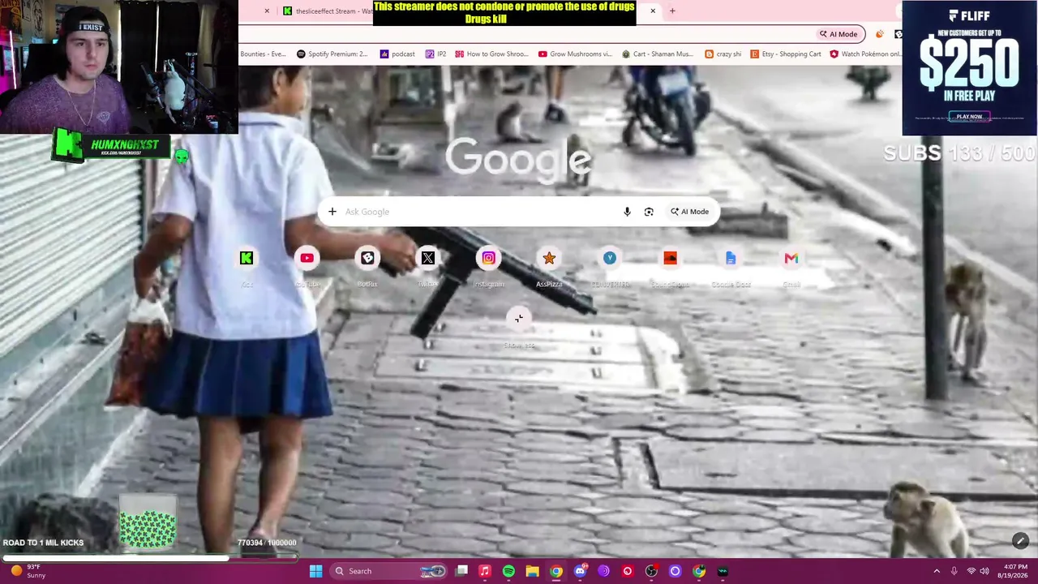The image size is (1038, 584).
Task: Open File Explorer from taskbar
Action: (532, 571)
